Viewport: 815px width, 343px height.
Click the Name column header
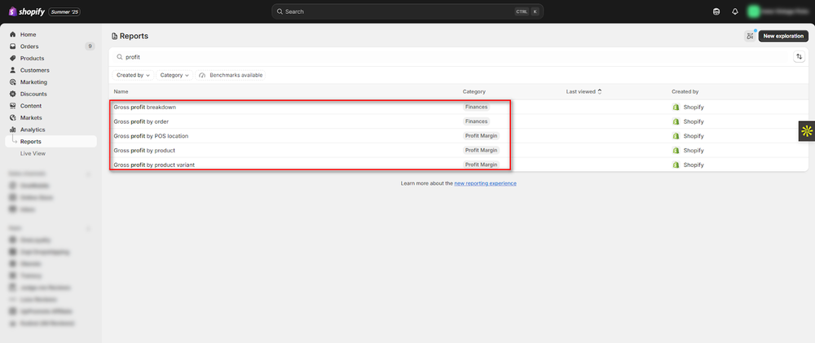click(121, 91)
